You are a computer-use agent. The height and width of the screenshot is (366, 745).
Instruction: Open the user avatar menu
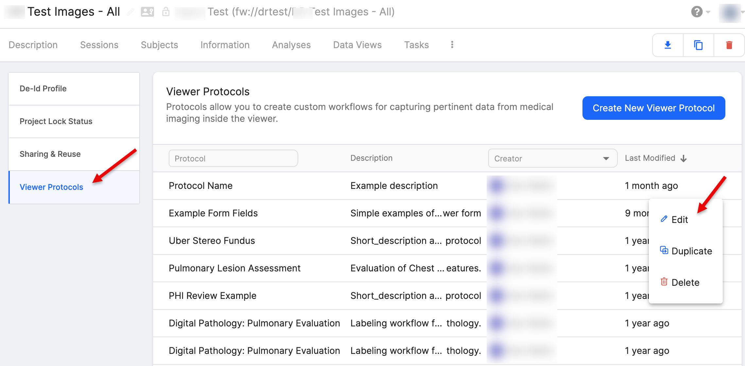click(730, 13)
